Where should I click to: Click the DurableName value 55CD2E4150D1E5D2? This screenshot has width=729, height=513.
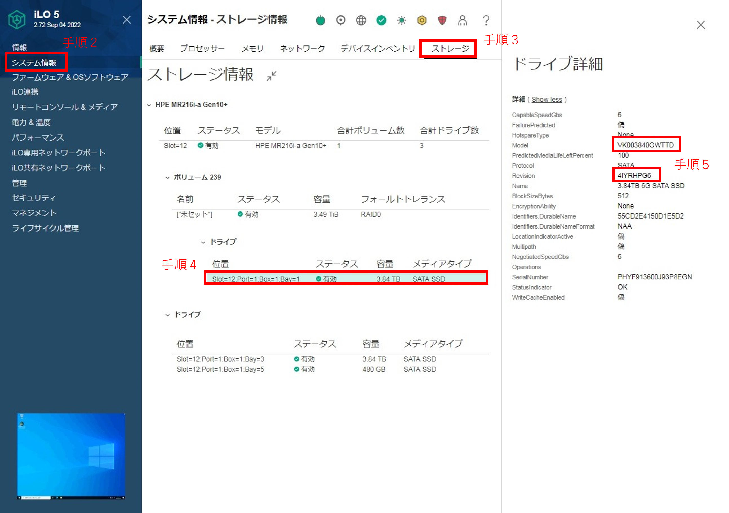(650, 216)
